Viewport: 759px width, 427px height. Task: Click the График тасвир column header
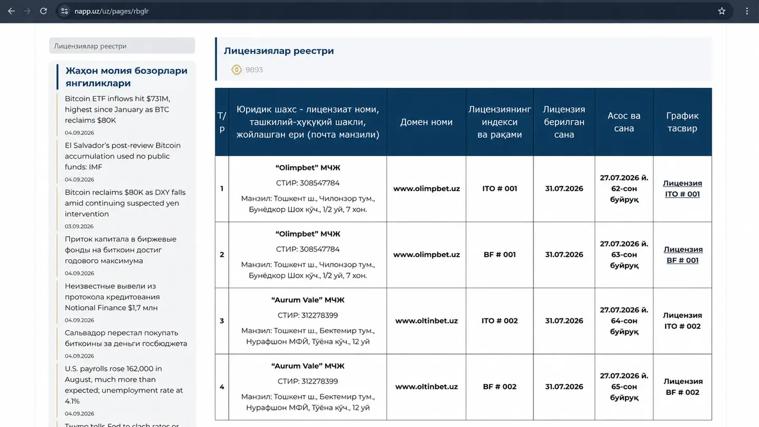coord(682,122)
